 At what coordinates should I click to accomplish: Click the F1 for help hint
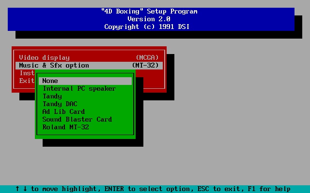click(x=269, y=189)
